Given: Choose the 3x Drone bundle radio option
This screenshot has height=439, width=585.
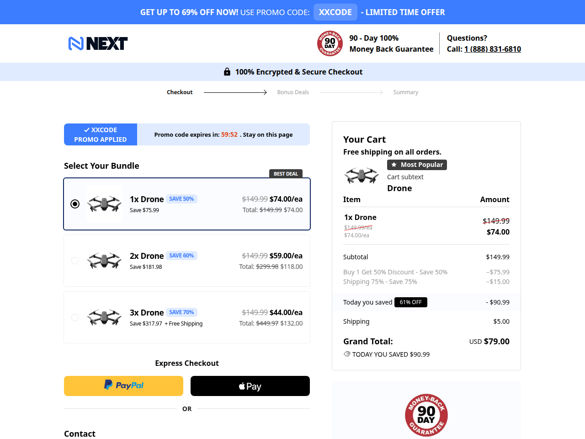Looking at the screenshot, I should coord(75,317).
